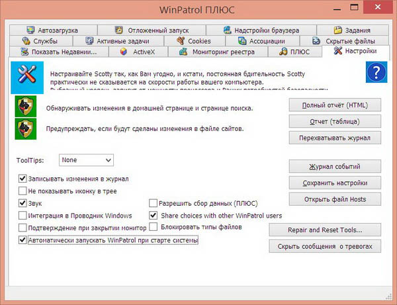Check Блокировать типы файлов option
Screen dimensions: 397x305
point(153,227)
